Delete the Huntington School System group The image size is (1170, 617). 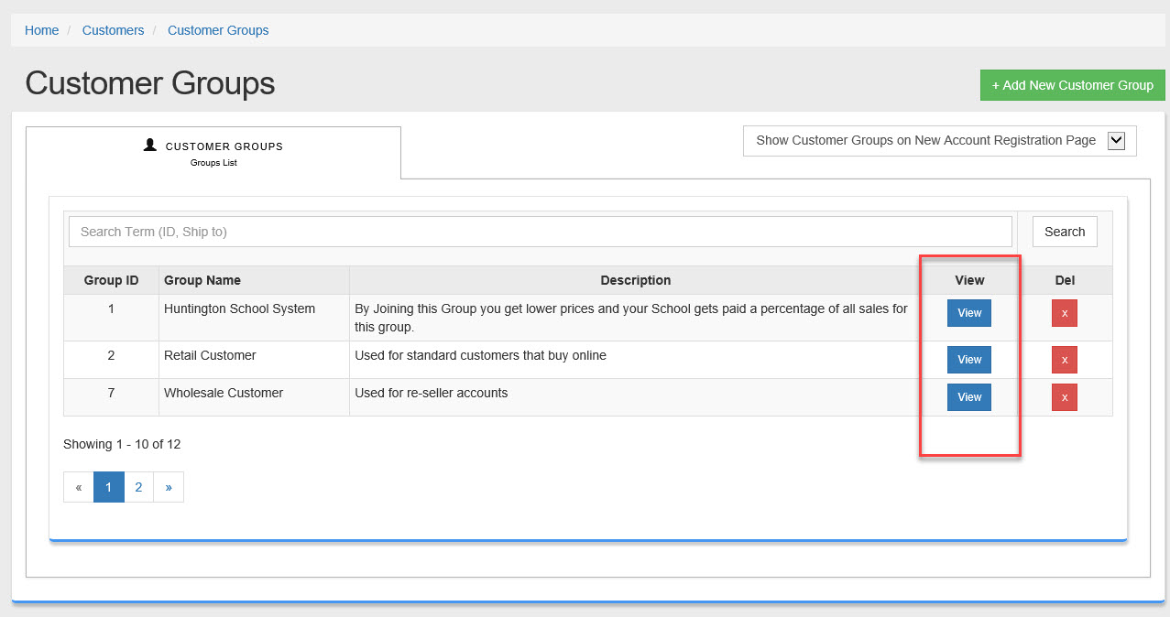click(1064, 313)
